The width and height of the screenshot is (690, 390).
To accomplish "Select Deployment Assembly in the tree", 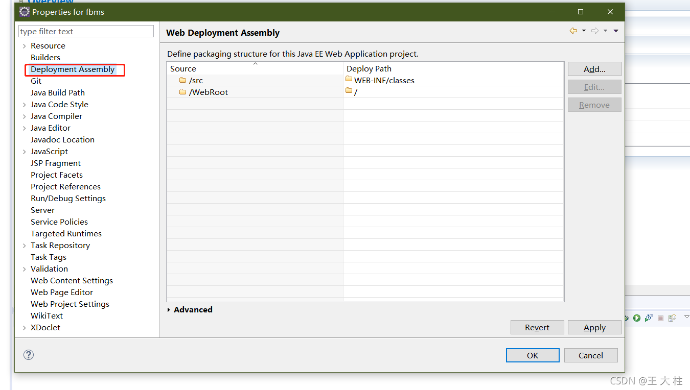I will [x=73, y=69].
